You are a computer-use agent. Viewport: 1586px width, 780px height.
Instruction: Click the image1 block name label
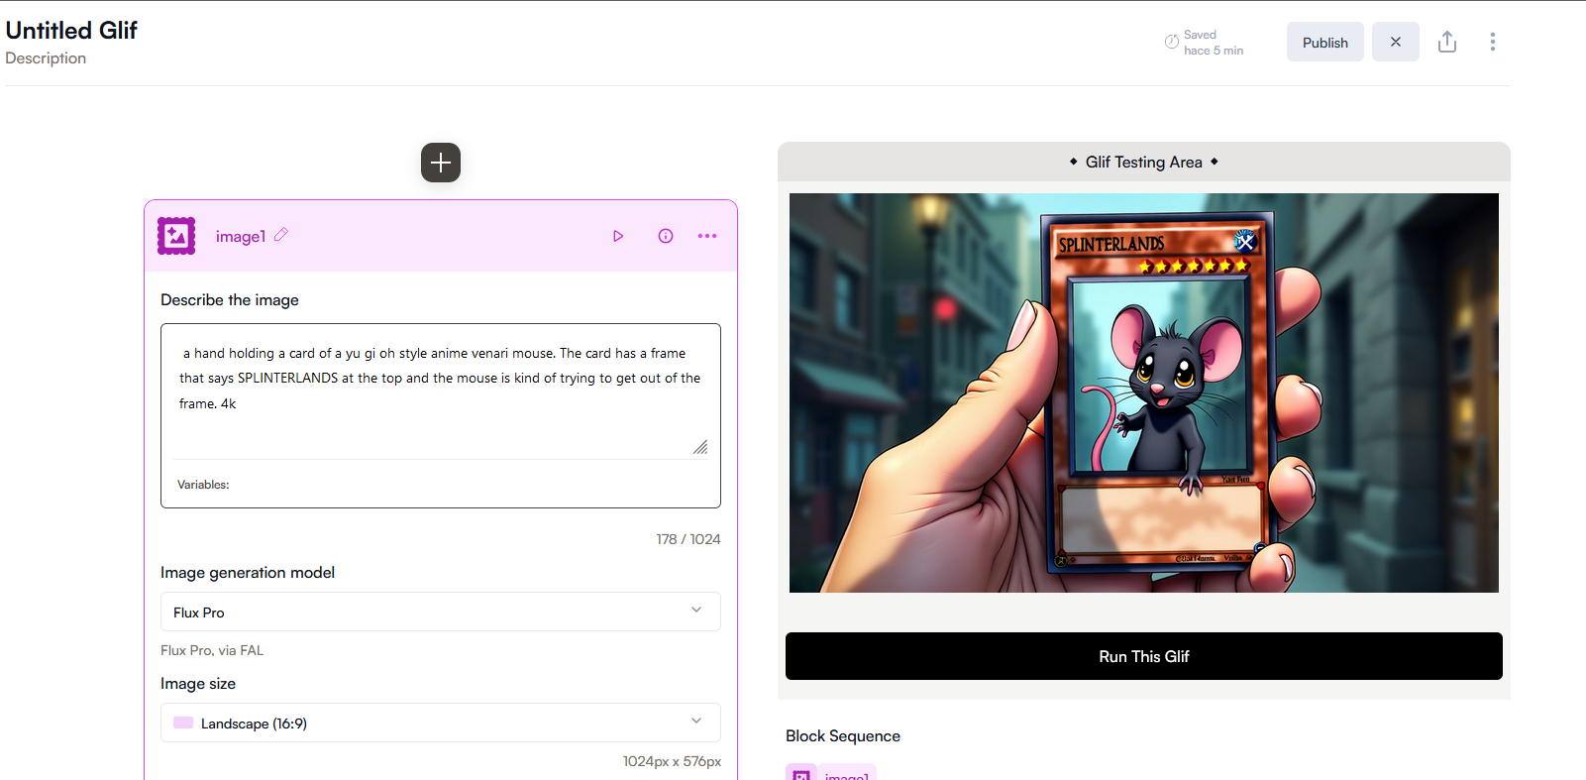click(x=241, y=236)
